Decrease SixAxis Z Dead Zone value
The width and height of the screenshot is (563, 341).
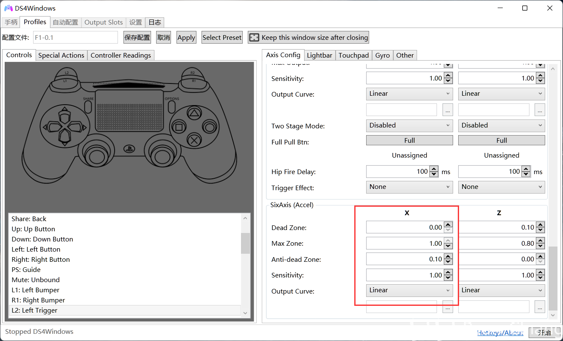[x=541, y=230]
